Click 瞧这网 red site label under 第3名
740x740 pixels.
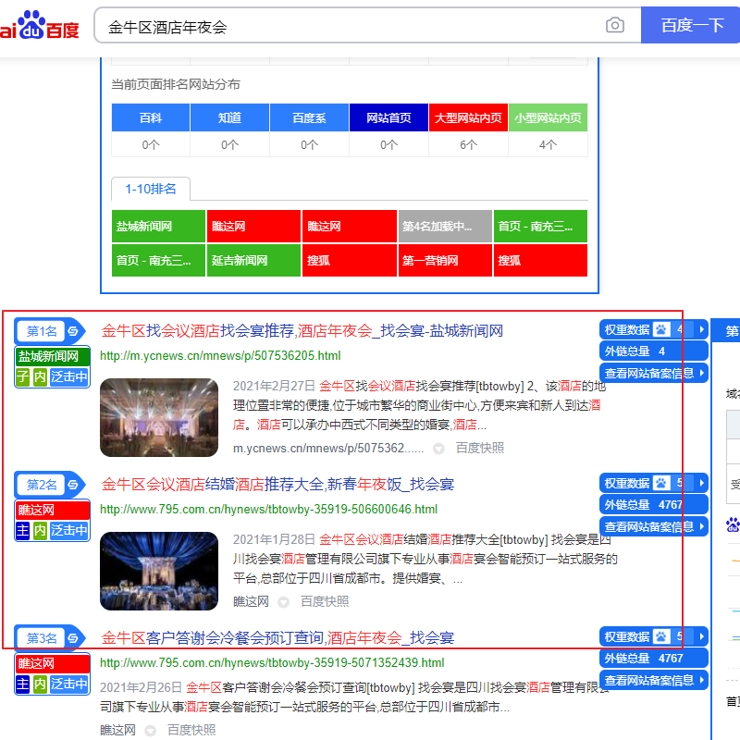click(x=53, y=663)
